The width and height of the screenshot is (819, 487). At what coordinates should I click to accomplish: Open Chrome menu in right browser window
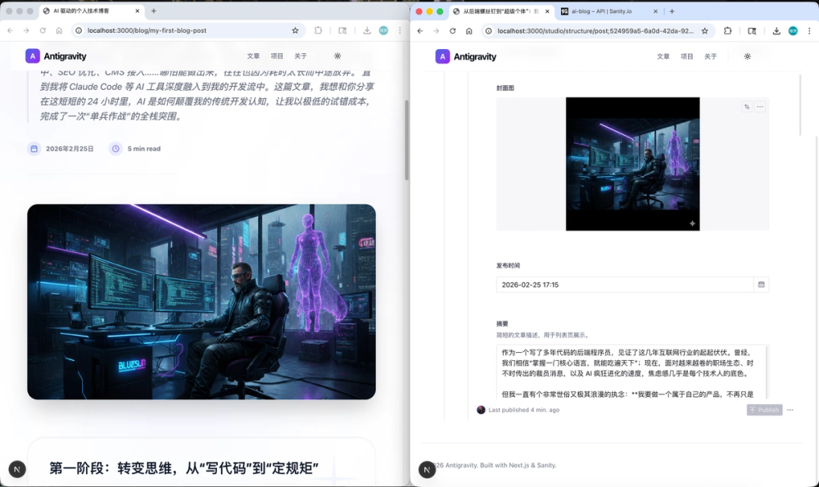[x=810, y=31]
